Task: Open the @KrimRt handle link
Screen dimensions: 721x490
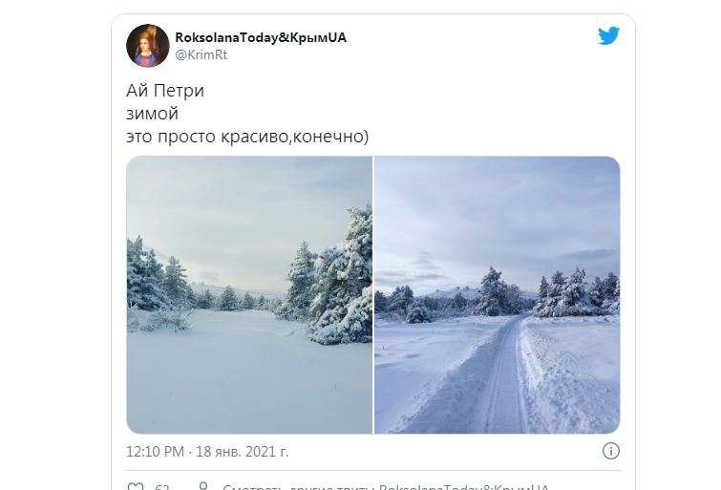Action: (x=201, y=54)
